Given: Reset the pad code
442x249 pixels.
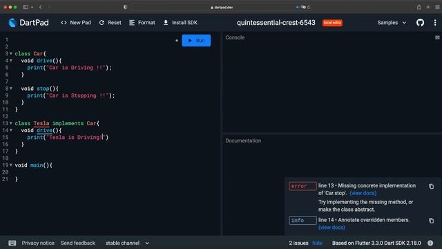Looking at the screenshot, I should (110, 23).
